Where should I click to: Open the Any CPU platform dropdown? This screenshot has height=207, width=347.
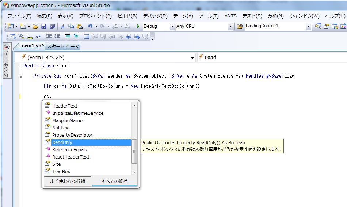230,26
